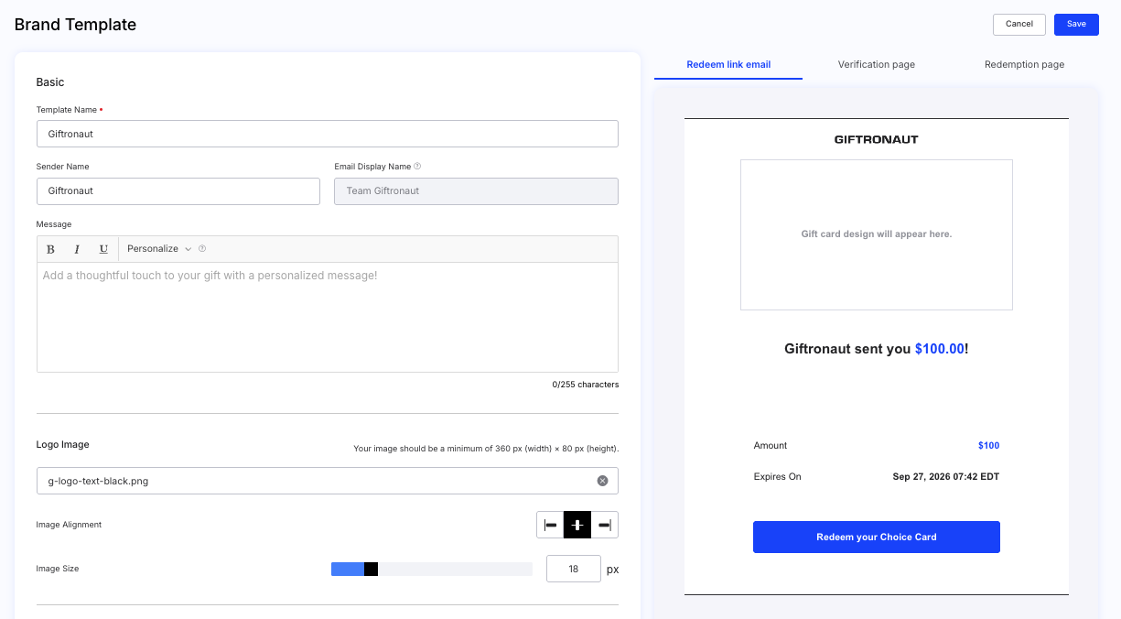Screen dimensions: 1121x619
Task: Click the Image Size slider track
Action: 432,570
